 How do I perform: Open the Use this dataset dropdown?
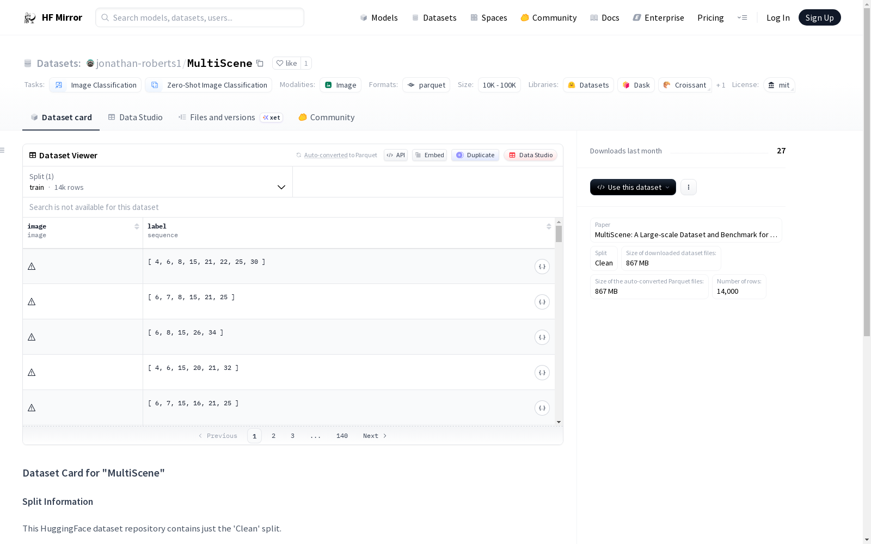pos(633,187)
